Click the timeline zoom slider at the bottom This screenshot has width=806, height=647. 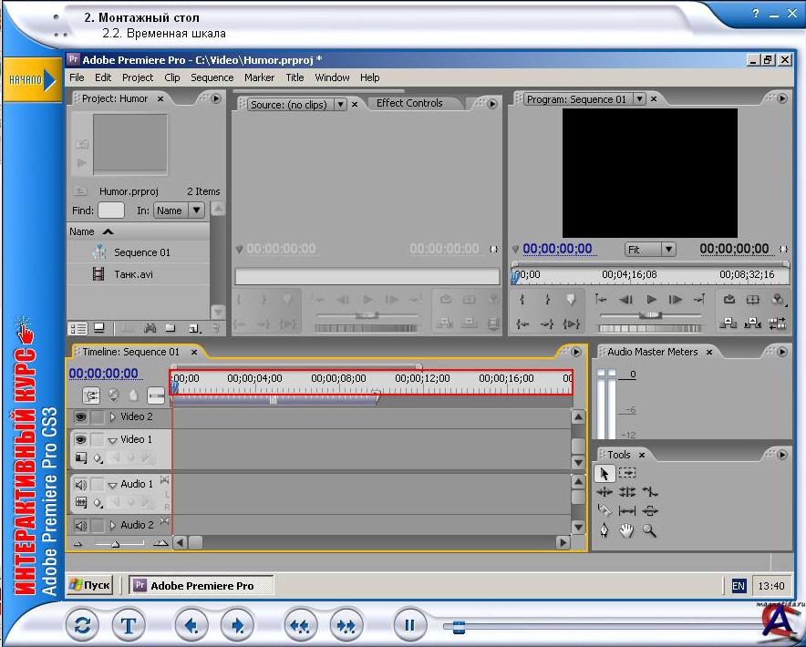click(x=115, y=543)
